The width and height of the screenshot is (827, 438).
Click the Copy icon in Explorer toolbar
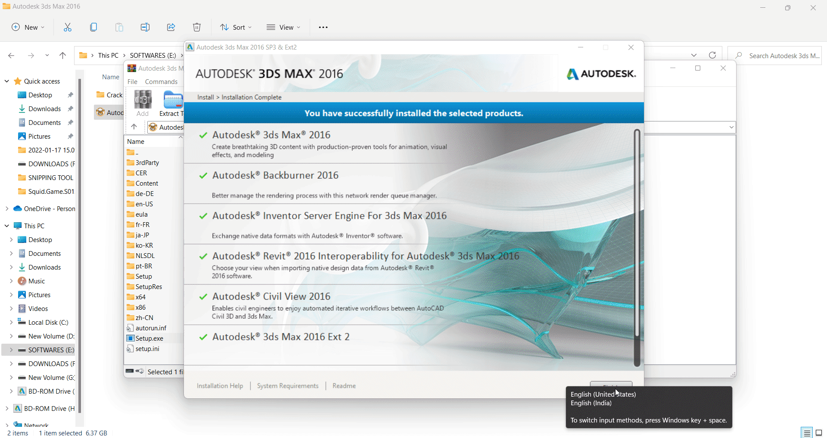coord(93,27)
